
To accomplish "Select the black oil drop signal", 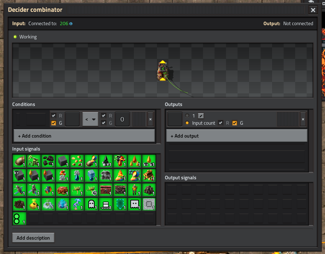I will (x=106, y=161).
